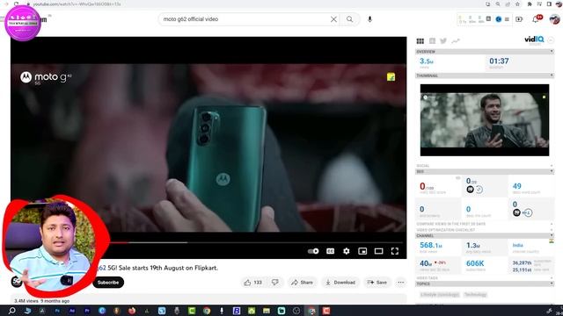Open player settings gear
This screenshot has width=563, height=316.
click(x=346, y=251)
